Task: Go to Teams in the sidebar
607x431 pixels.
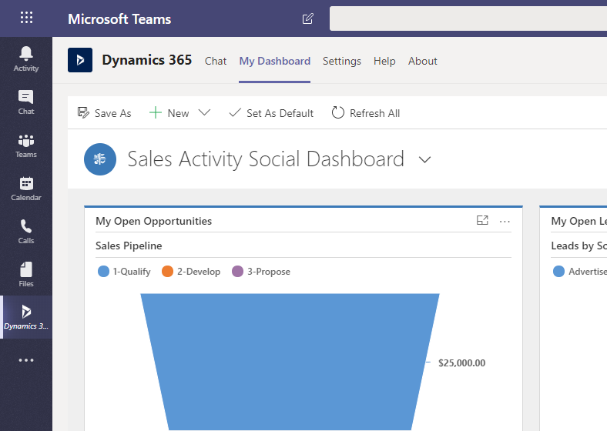Action: tap(26, 145)
